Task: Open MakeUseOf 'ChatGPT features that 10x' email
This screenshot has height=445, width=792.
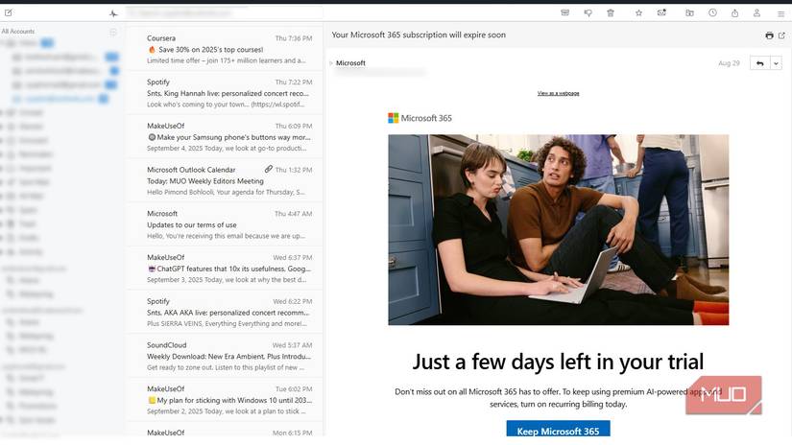Action: click(225, 269)
